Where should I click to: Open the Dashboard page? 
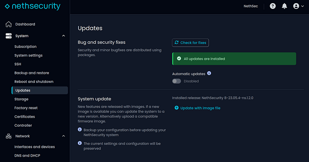[x=25, y=24]
